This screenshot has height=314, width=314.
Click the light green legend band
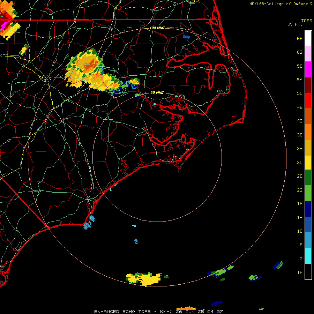click(x=308, y=193)
